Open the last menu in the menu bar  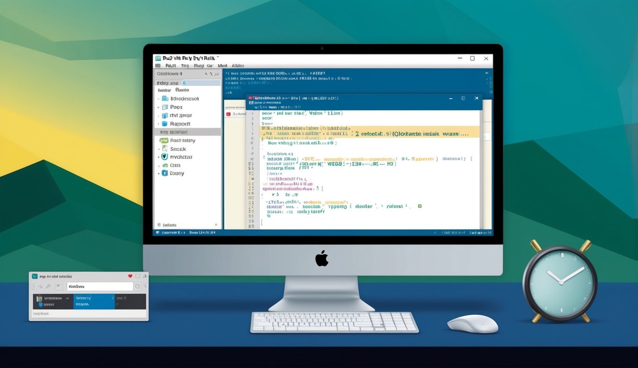click(x=238, y=66)
